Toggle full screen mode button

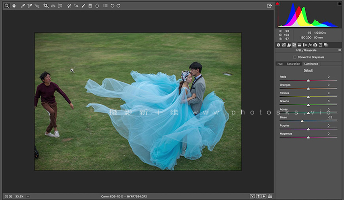(270, 6)
